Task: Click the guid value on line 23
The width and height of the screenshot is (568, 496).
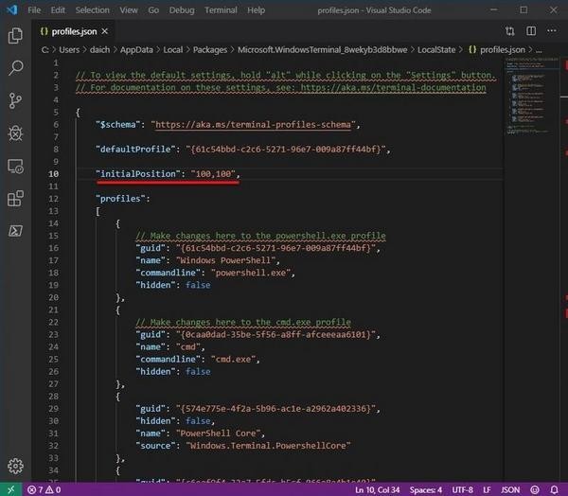Action: (x=276, y=334)
